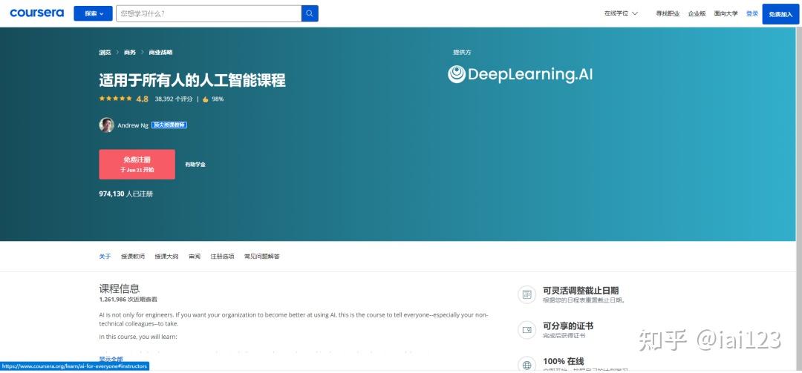Click the 提供方 label
Image resolution: width=802 pixels, height=373 pixels.
pos(462,52)
